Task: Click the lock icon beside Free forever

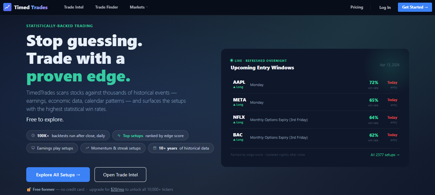Action: (29, 189)
